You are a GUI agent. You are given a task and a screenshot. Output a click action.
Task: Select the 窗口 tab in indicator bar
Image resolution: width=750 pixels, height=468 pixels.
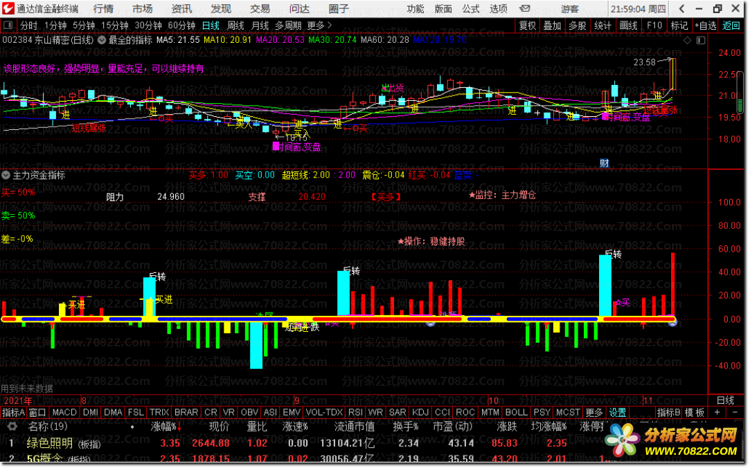coord(37,413)
